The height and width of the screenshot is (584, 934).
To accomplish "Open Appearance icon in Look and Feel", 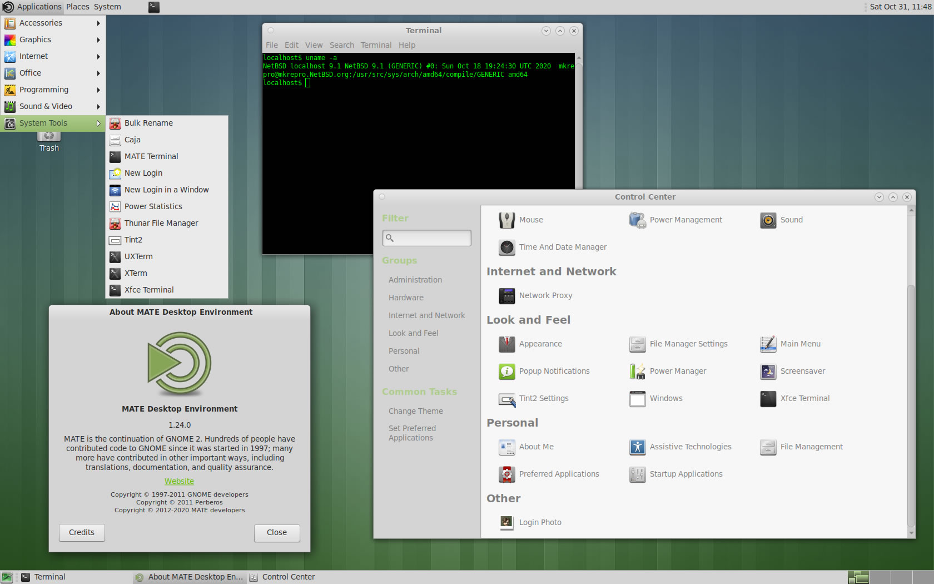I will coord(506,344).
